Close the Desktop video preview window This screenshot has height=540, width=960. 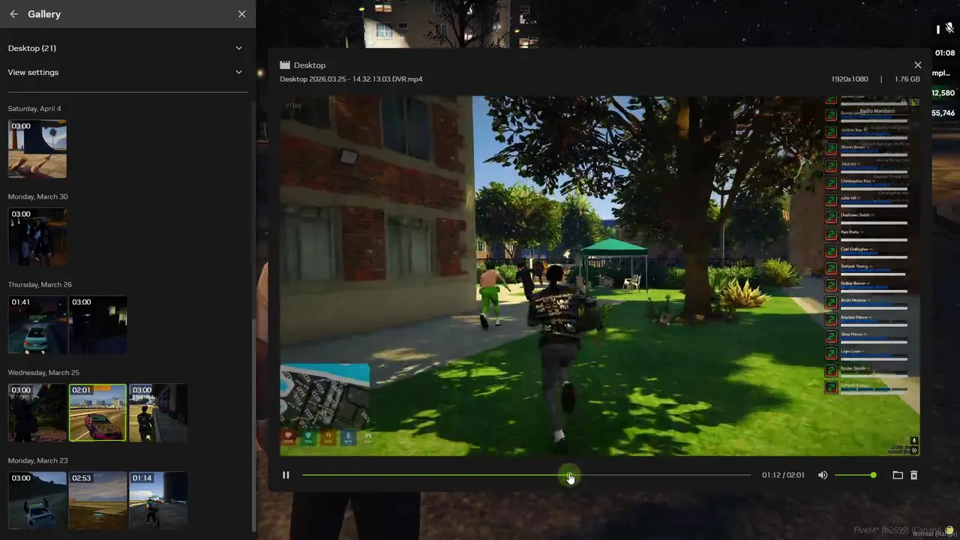coord(917,65)
